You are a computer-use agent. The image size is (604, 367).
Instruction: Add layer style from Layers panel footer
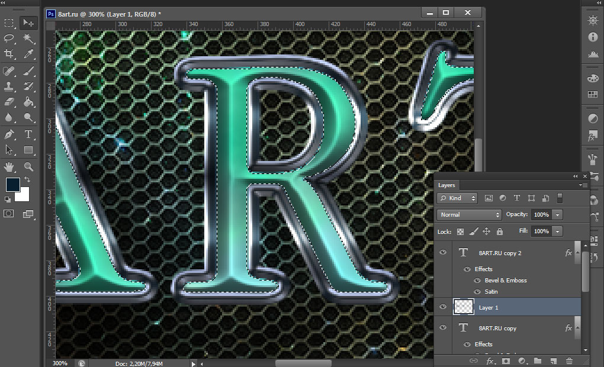pos(490,361)
